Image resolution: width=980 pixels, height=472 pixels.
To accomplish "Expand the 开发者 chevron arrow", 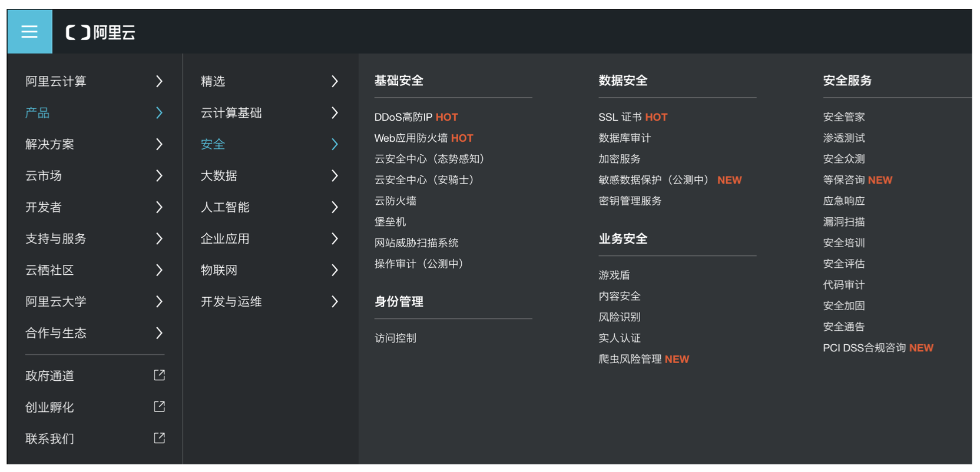I will 159,207.
